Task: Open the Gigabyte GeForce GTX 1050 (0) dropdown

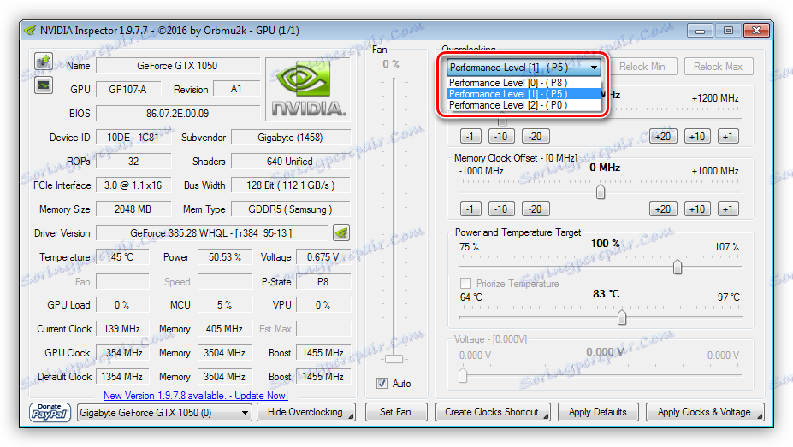Action: tap(164, 413)
